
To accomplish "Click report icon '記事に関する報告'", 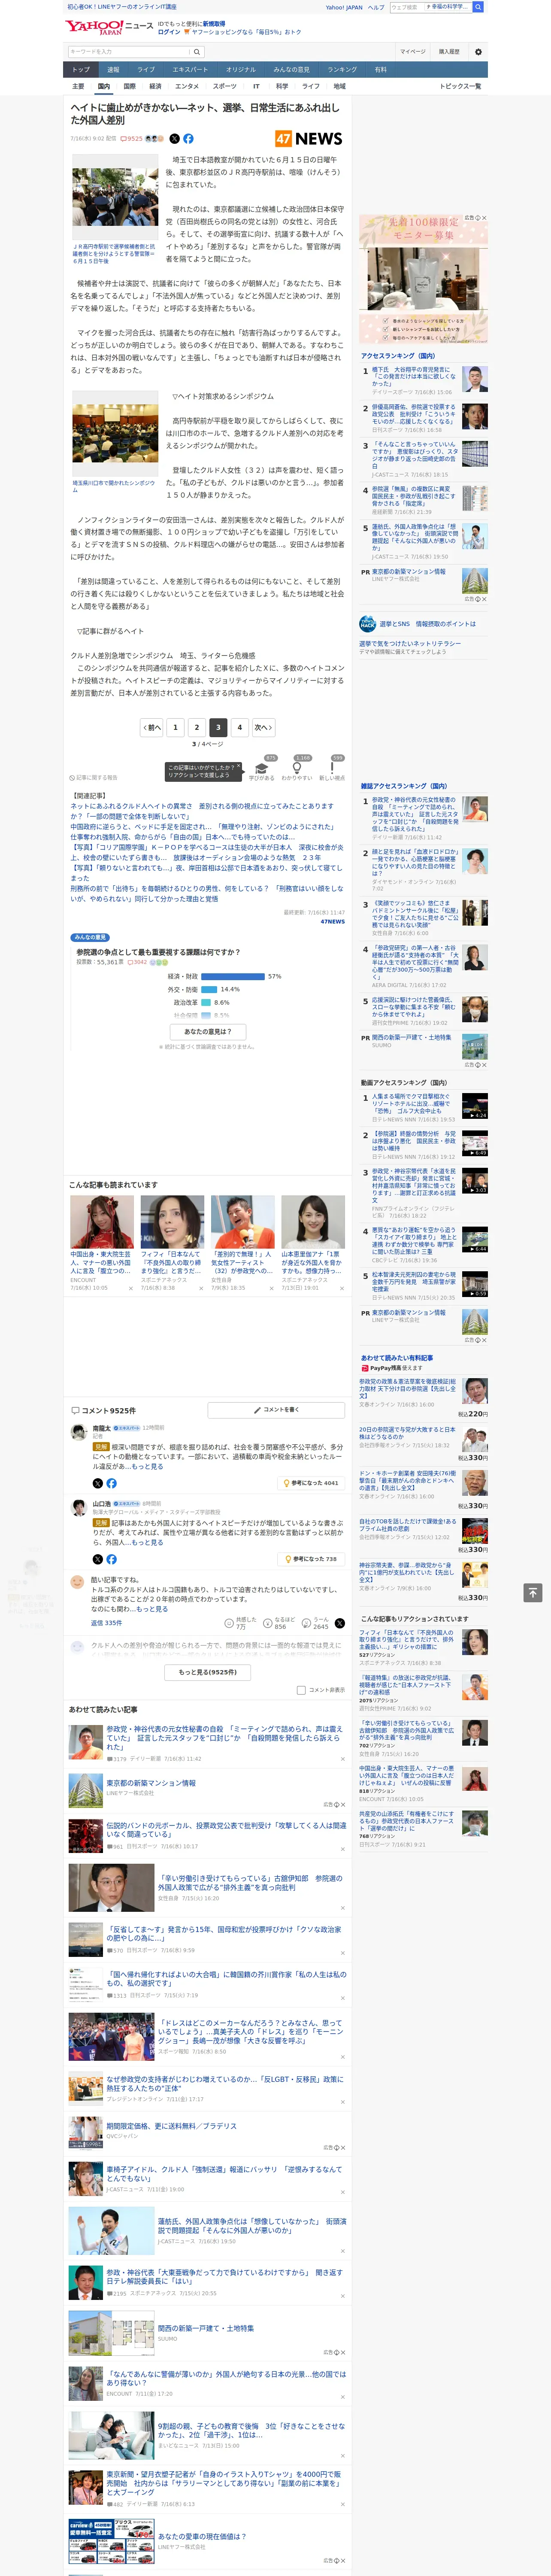I will 94,777.
